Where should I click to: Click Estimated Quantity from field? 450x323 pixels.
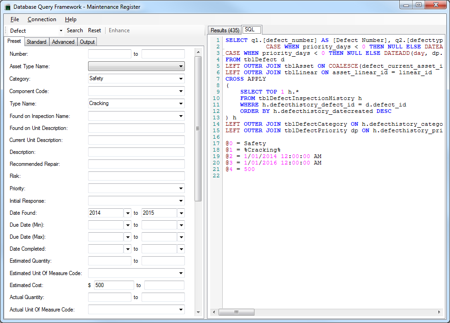110,261
